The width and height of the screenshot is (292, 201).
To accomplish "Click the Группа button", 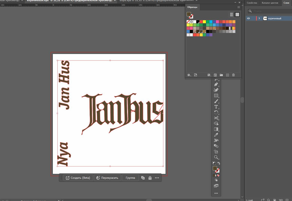I will 130,178.
